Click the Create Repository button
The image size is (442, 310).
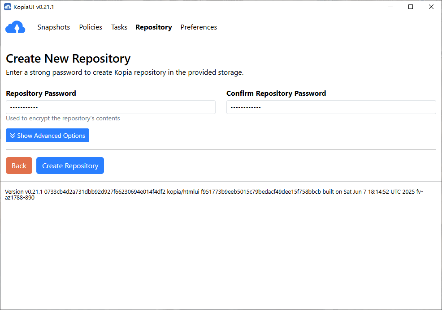[x=70, y=166]
